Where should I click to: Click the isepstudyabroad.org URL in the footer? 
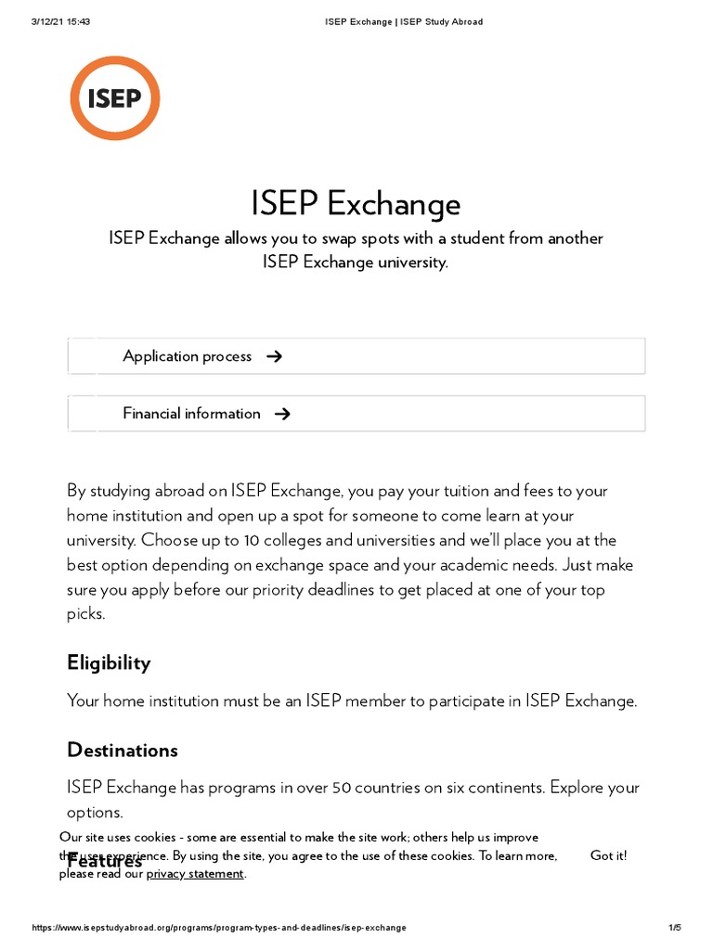[219, 928]
